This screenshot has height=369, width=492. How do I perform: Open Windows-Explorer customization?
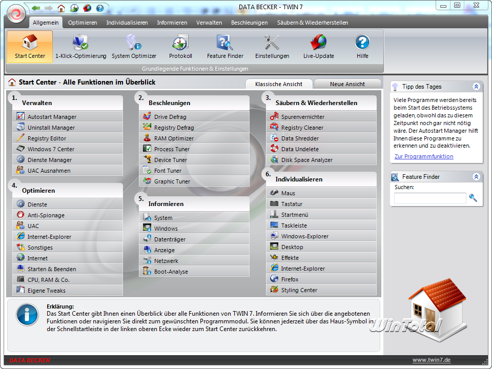click(321, 236)
